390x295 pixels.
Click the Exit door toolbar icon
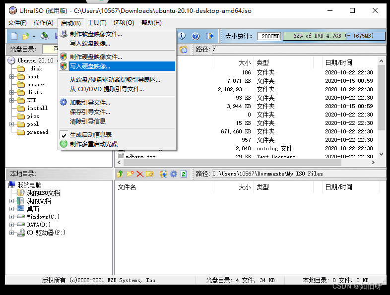pyautogui.click(x=210, y=36)
